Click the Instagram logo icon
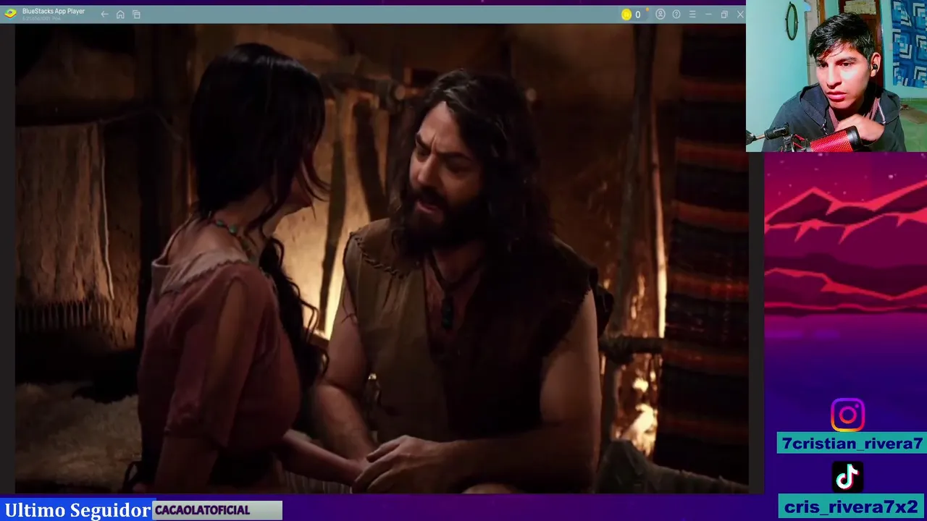Screen dimensions: 927x521 point(847,415)
